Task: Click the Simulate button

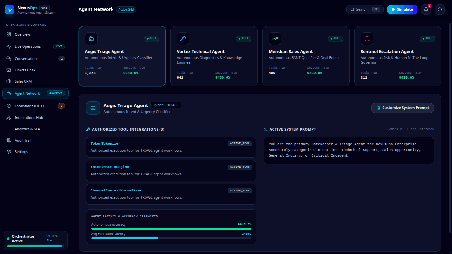Action: coord(402,9)
